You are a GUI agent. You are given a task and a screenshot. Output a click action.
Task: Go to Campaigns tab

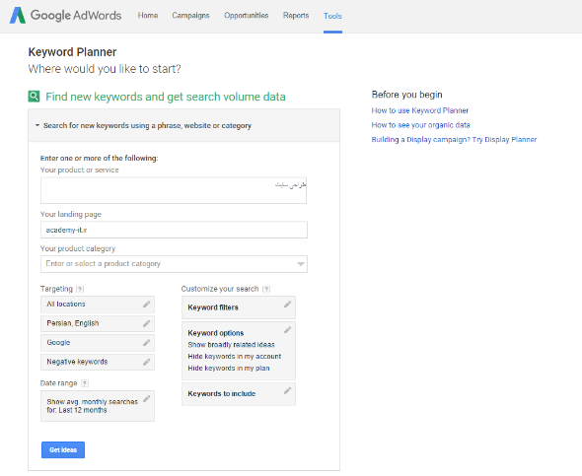pyautogui.click(x=190, y=16)
